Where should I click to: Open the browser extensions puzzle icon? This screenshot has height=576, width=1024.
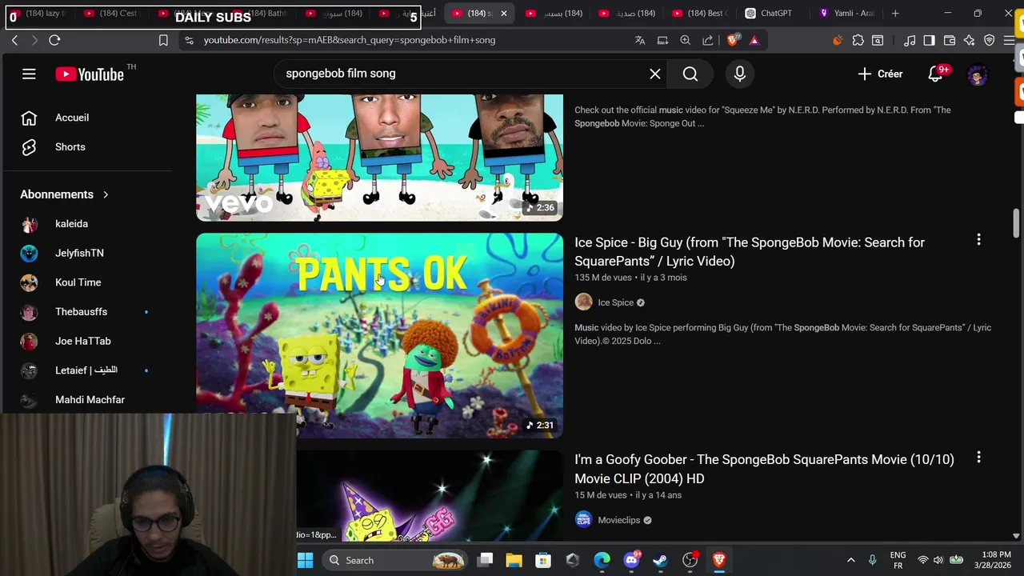coord(858,40)
